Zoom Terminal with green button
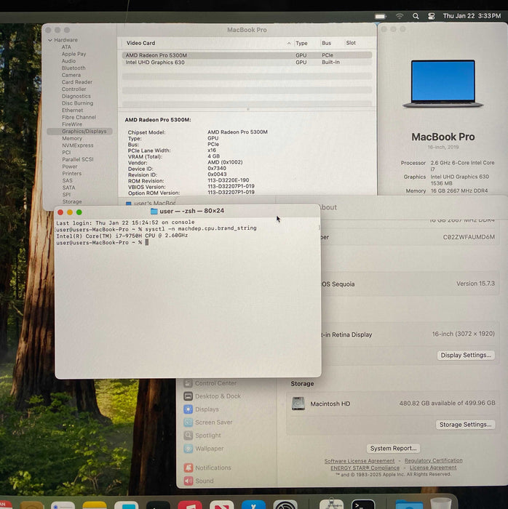508x509 pixels. point(79,212)
